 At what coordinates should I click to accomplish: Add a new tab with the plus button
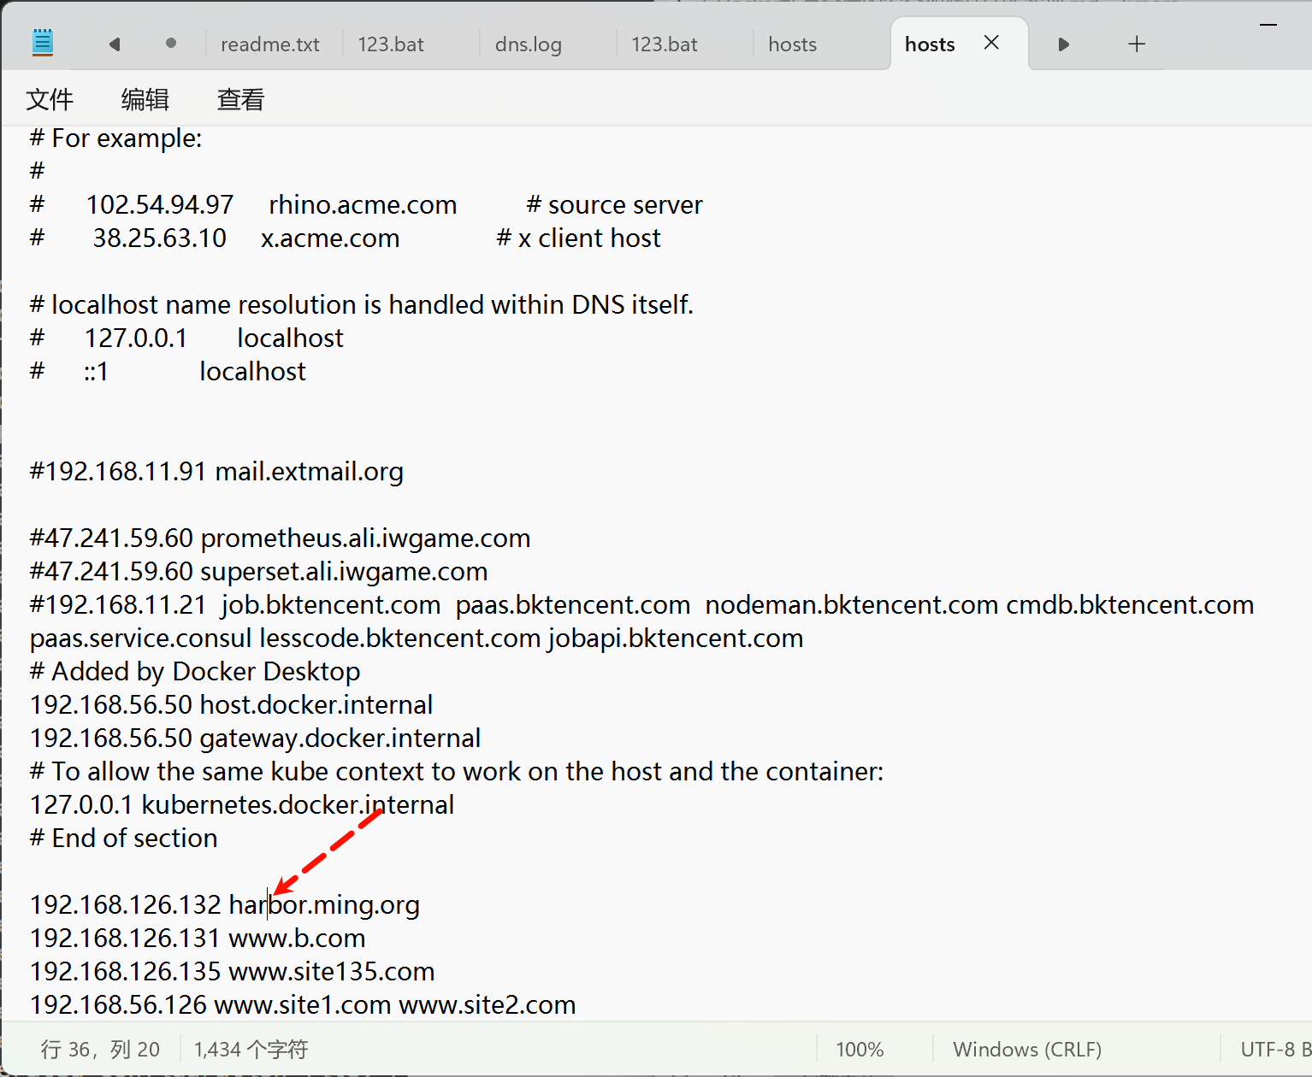click(x=1136, y=44)
